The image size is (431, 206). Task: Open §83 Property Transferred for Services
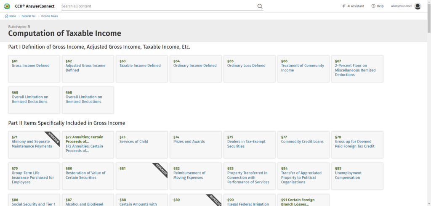tap(250, 176)
